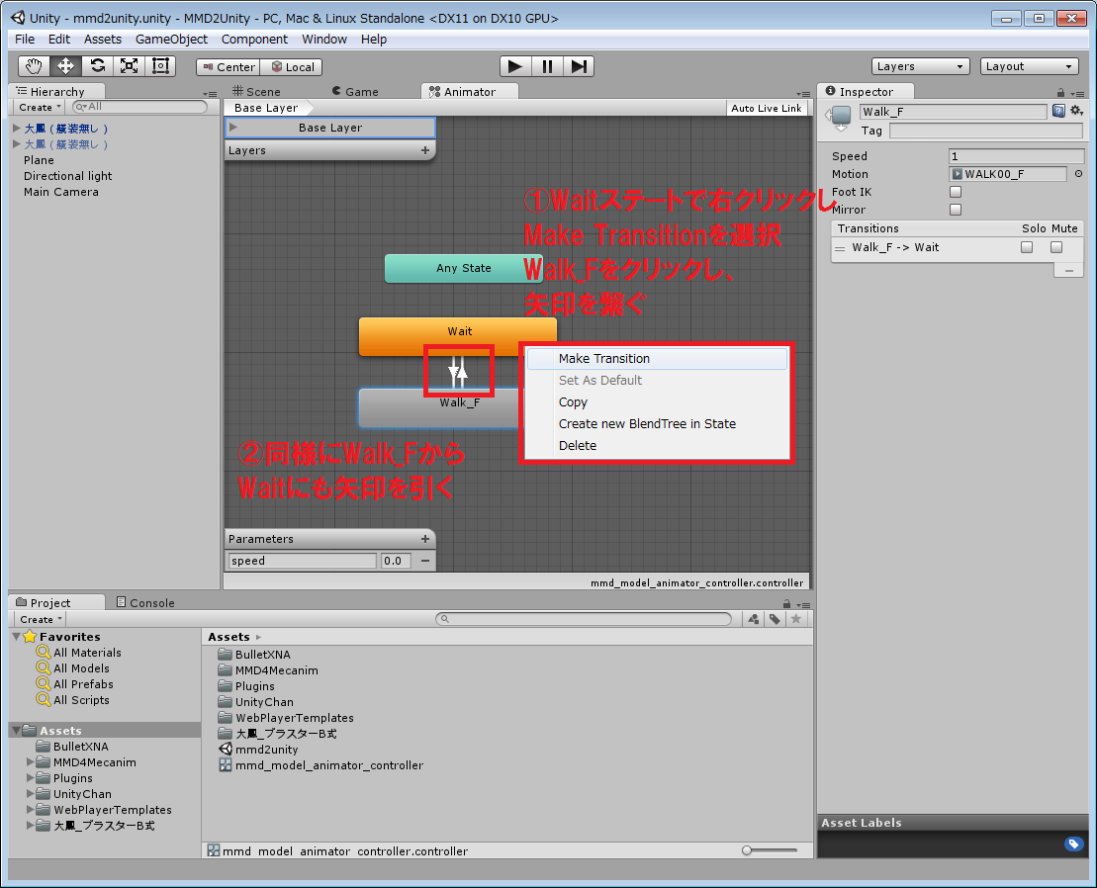Collapse the Favorites tree
The image size is (1097, 888).
17,636
